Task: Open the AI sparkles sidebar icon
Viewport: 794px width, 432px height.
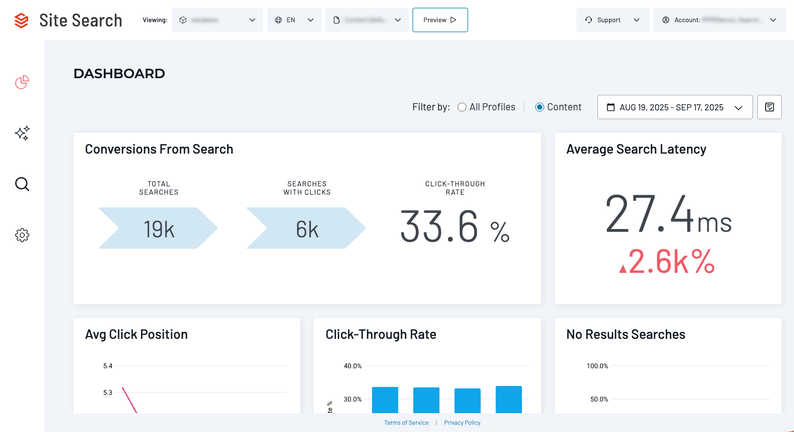Action: click(x=22, y=133)
